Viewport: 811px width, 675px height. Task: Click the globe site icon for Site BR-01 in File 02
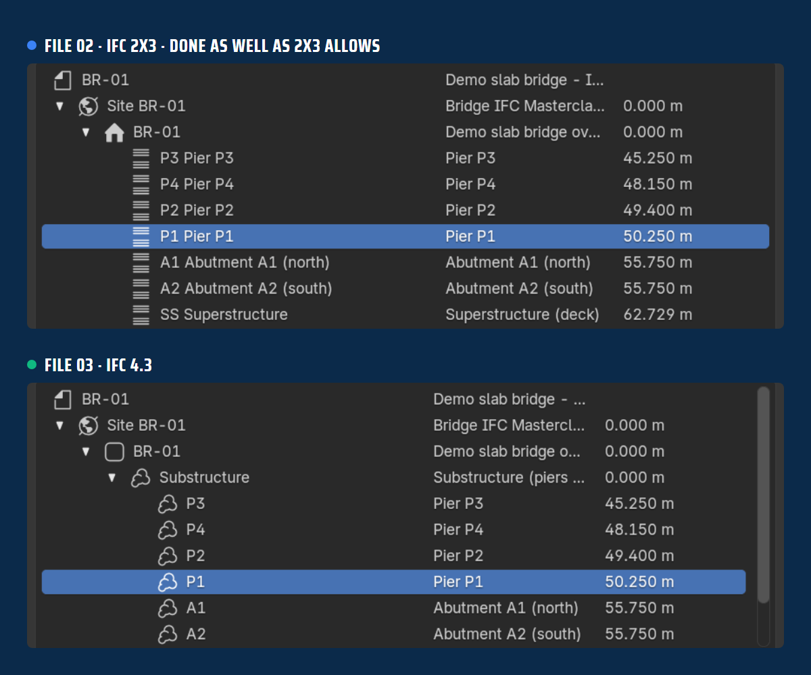point(89,106)
